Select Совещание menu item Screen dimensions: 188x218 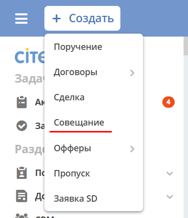coord(94,123)
